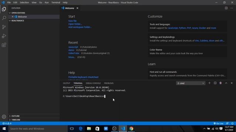Open notifications bell in status bar
The image size is (236, 132).
pyautogui.click(x=232, y=124)
